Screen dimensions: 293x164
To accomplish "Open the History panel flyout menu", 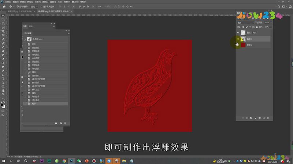I will click(68, 33).
